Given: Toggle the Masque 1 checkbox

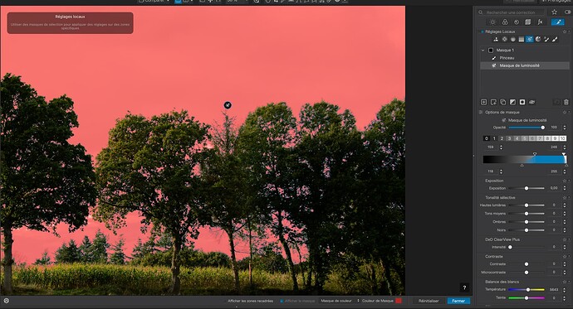Looking at the screenshot, I should (x=491, y=51).
